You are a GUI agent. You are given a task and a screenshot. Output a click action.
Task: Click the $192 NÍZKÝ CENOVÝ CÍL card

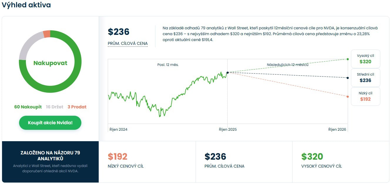[x=147, y=161]
